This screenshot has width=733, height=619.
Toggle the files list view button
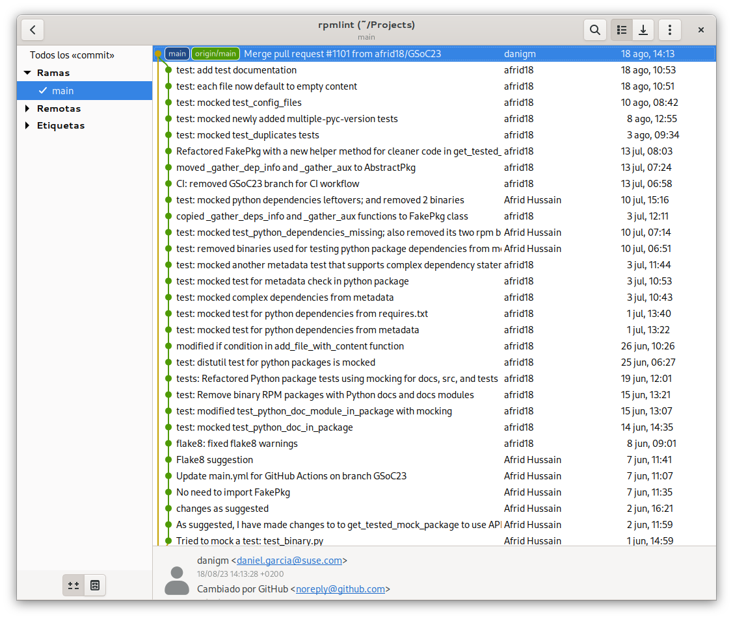[x=95, y=585]
